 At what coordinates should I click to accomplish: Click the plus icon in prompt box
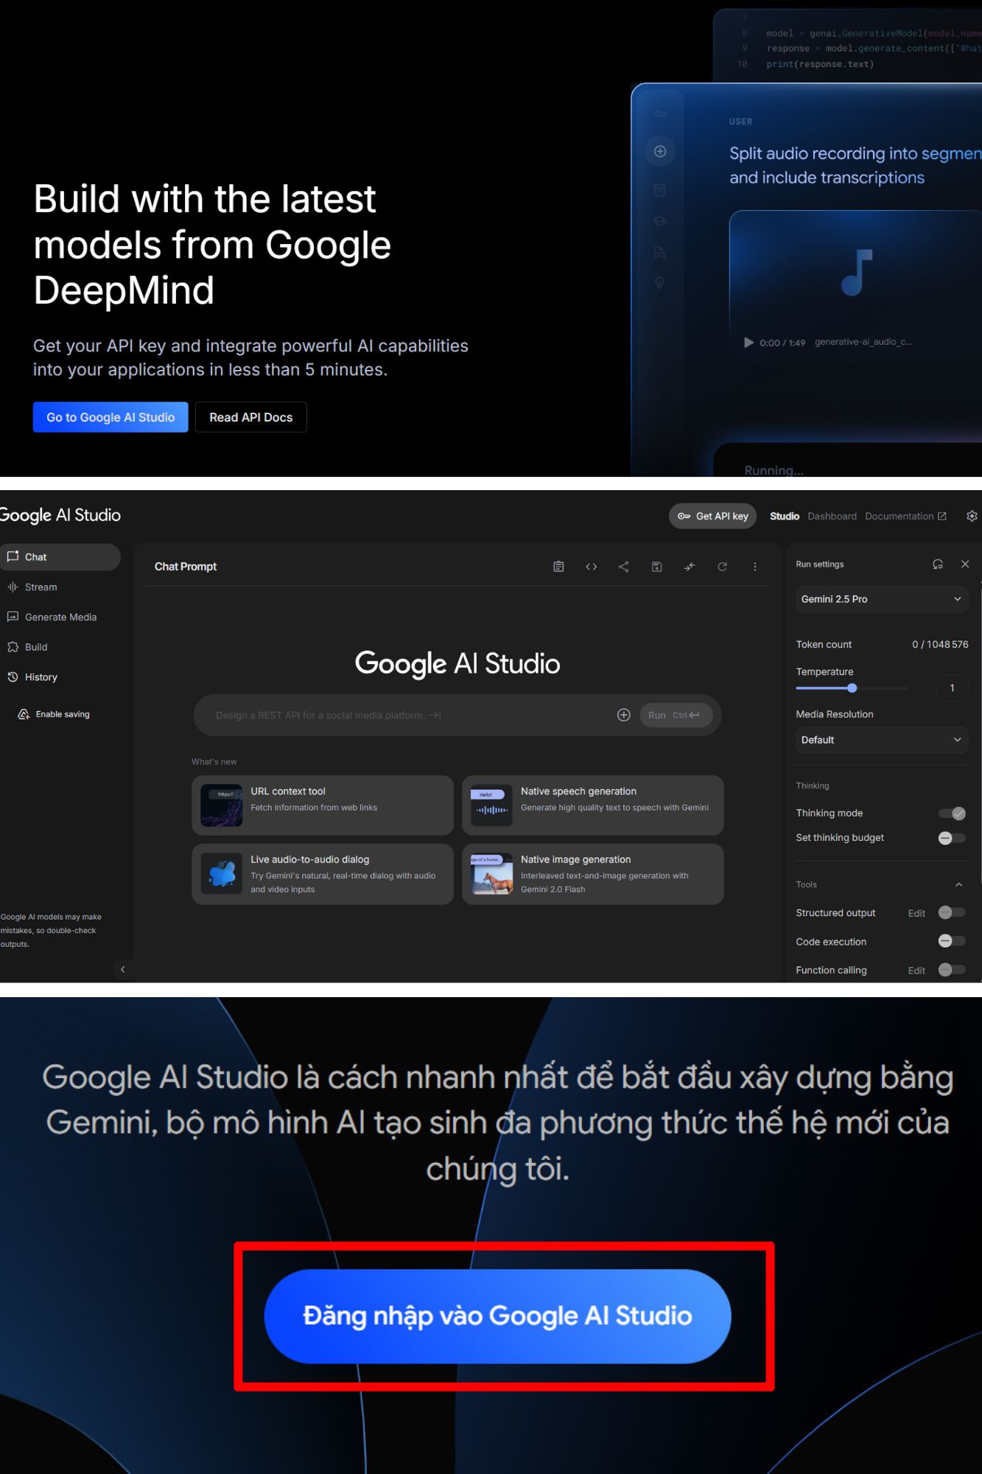pyautogui.click(x=623, y=715)
